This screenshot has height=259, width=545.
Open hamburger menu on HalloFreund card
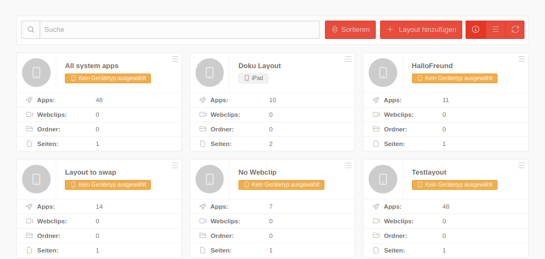click(x=522, y=59)
